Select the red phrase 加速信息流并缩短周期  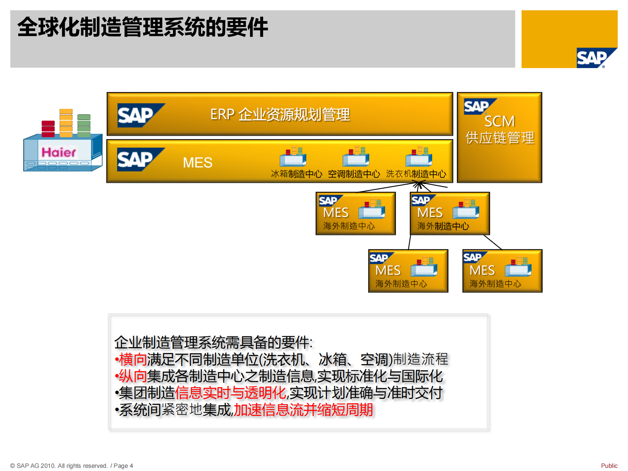point(303,410)
